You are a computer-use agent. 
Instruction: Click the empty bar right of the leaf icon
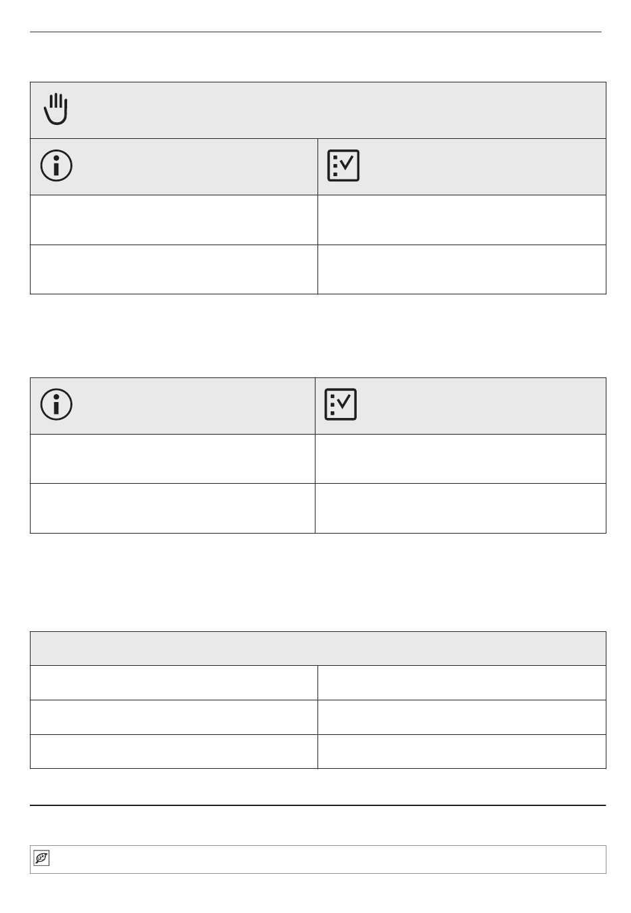click(329, 859)
